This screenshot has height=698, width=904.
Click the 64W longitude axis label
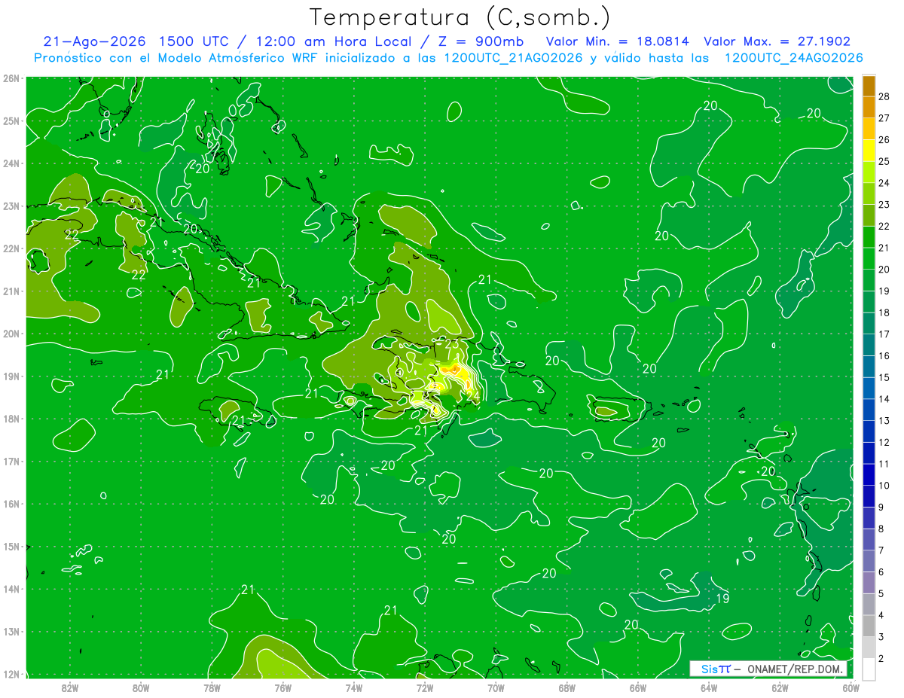(709, 687)
